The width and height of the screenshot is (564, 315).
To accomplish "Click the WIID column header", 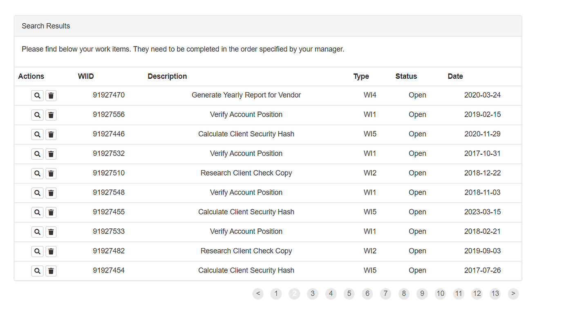I will (86, 76).
